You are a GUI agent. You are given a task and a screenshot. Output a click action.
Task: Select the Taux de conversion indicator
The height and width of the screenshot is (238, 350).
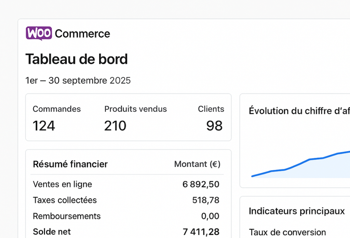[x=287, y=232]
